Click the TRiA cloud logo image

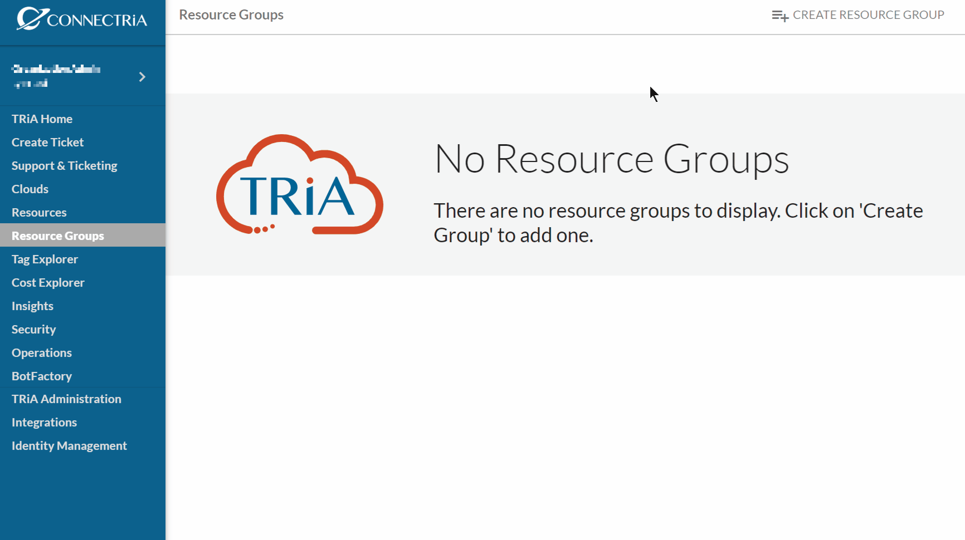300,184
